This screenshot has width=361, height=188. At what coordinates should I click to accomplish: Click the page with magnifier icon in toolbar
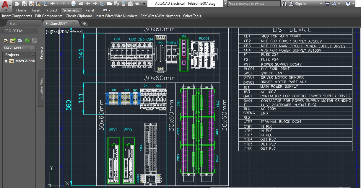[x=116, y=4]
